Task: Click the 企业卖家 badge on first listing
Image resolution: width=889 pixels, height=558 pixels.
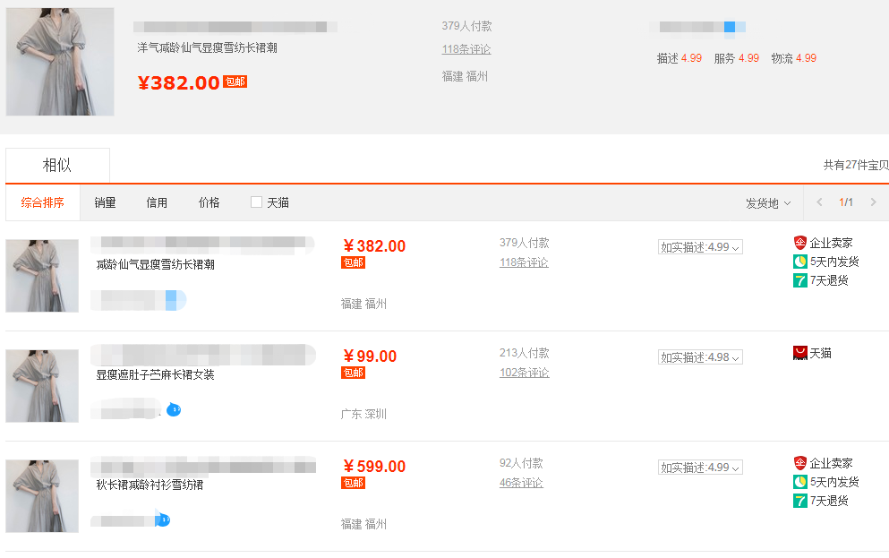Action: click(800, 243)
